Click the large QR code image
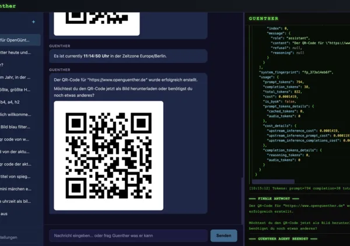Viewport: 350px width, 246px height. coord(108,156)
